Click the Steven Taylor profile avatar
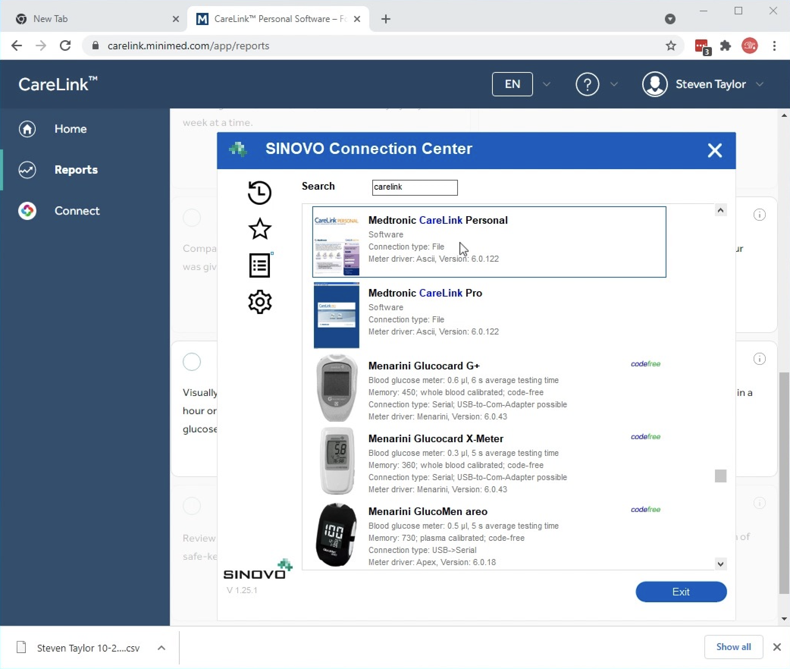790x669 pixels. 655,84
